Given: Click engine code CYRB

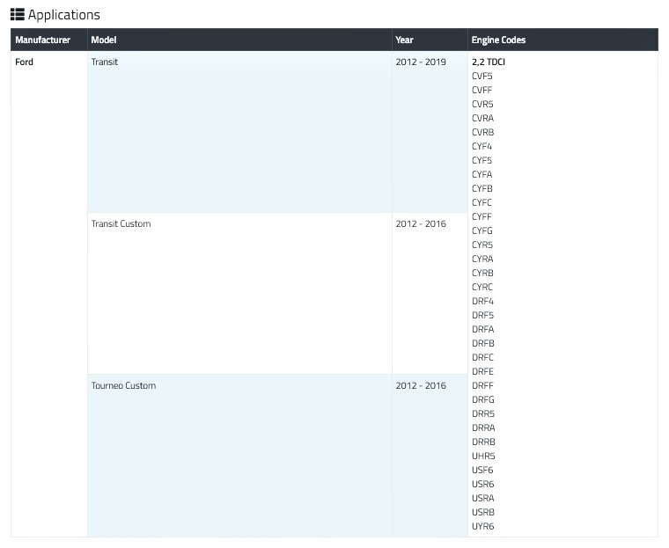Looking at the screenshot, I should click(482, 273).
